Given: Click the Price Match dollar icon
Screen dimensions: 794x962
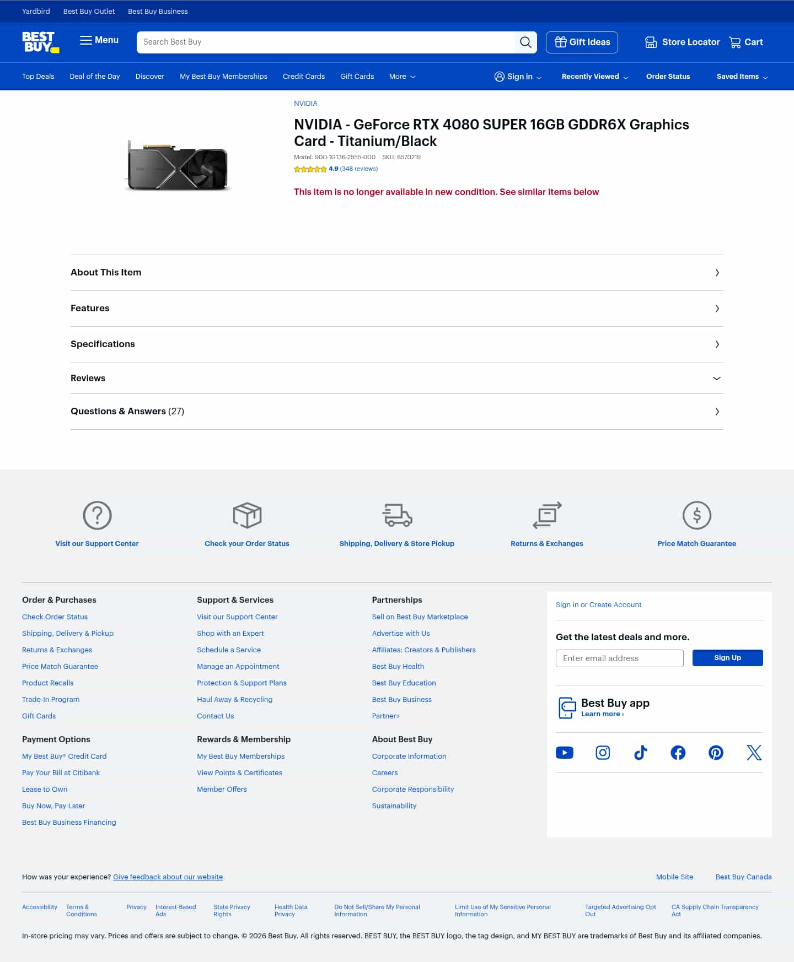Looking at the screenshot, I should 697,515.
